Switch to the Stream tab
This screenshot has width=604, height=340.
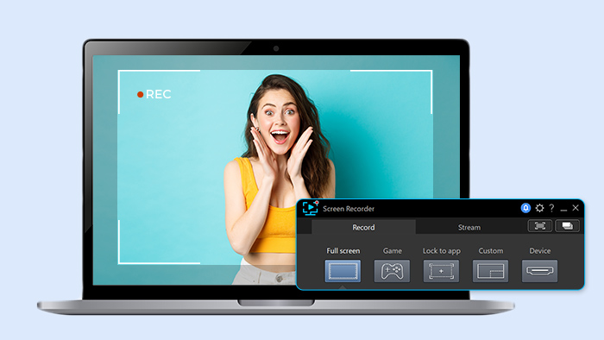pos(469,227)
